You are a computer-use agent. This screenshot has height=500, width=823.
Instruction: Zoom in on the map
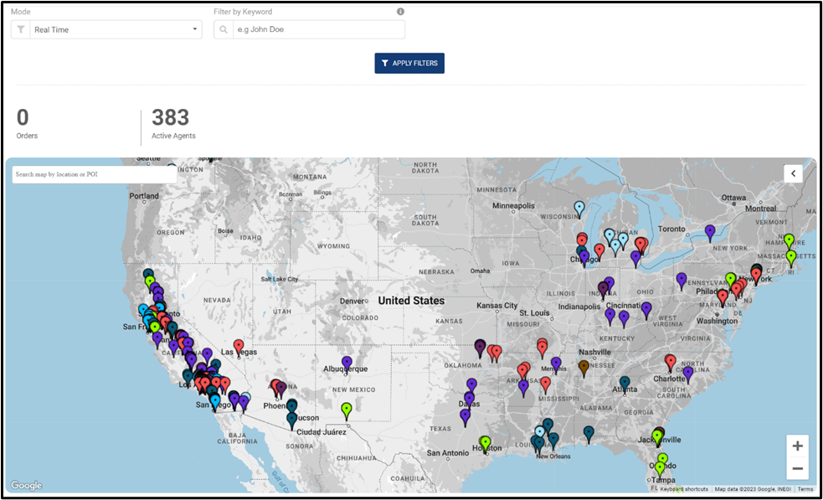click(798, 446)
